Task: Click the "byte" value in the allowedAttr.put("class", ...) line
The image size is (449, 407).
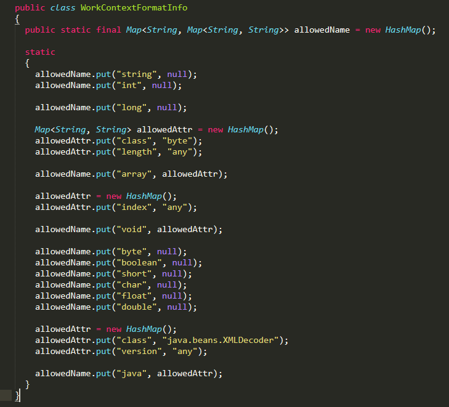Action: coord(177,141)
